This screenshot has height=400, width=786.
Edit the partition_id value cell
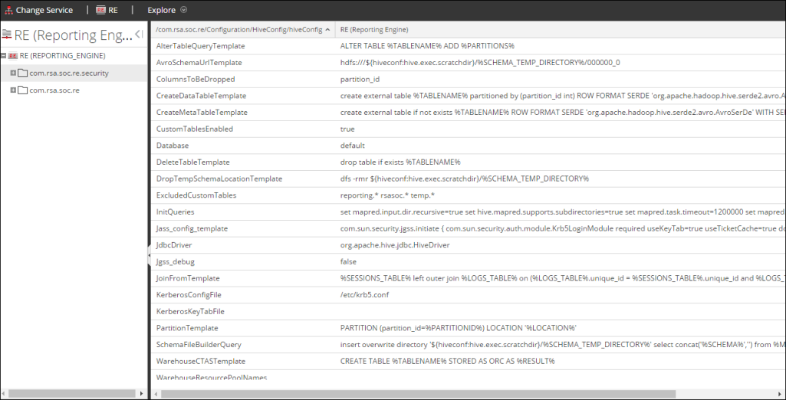pos(360,79)
